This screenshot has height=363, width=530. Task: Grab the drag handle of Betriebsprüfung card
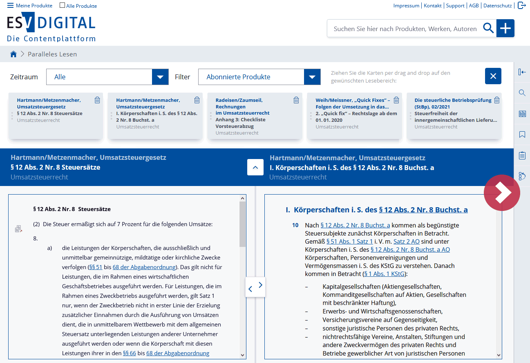click(410, 116)
